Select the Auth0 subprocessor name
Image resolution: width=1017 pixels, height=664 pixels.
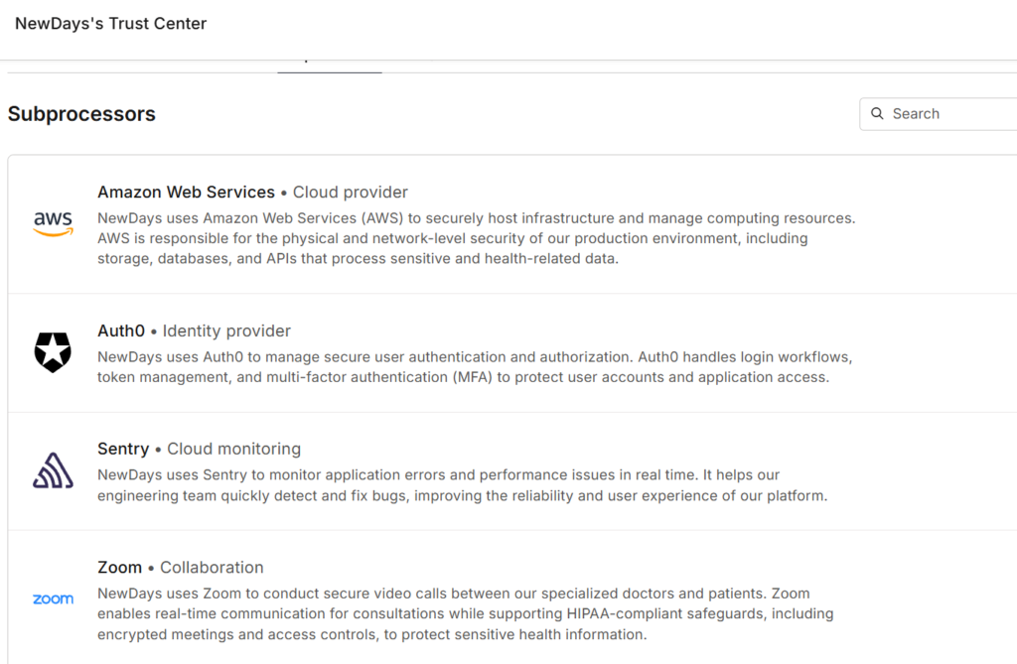pyautogui.click(x=121, y=332)
